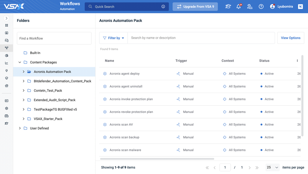Open the academy cap icon in header
This screenshot has height=174, width=308.
coord(228,6)
